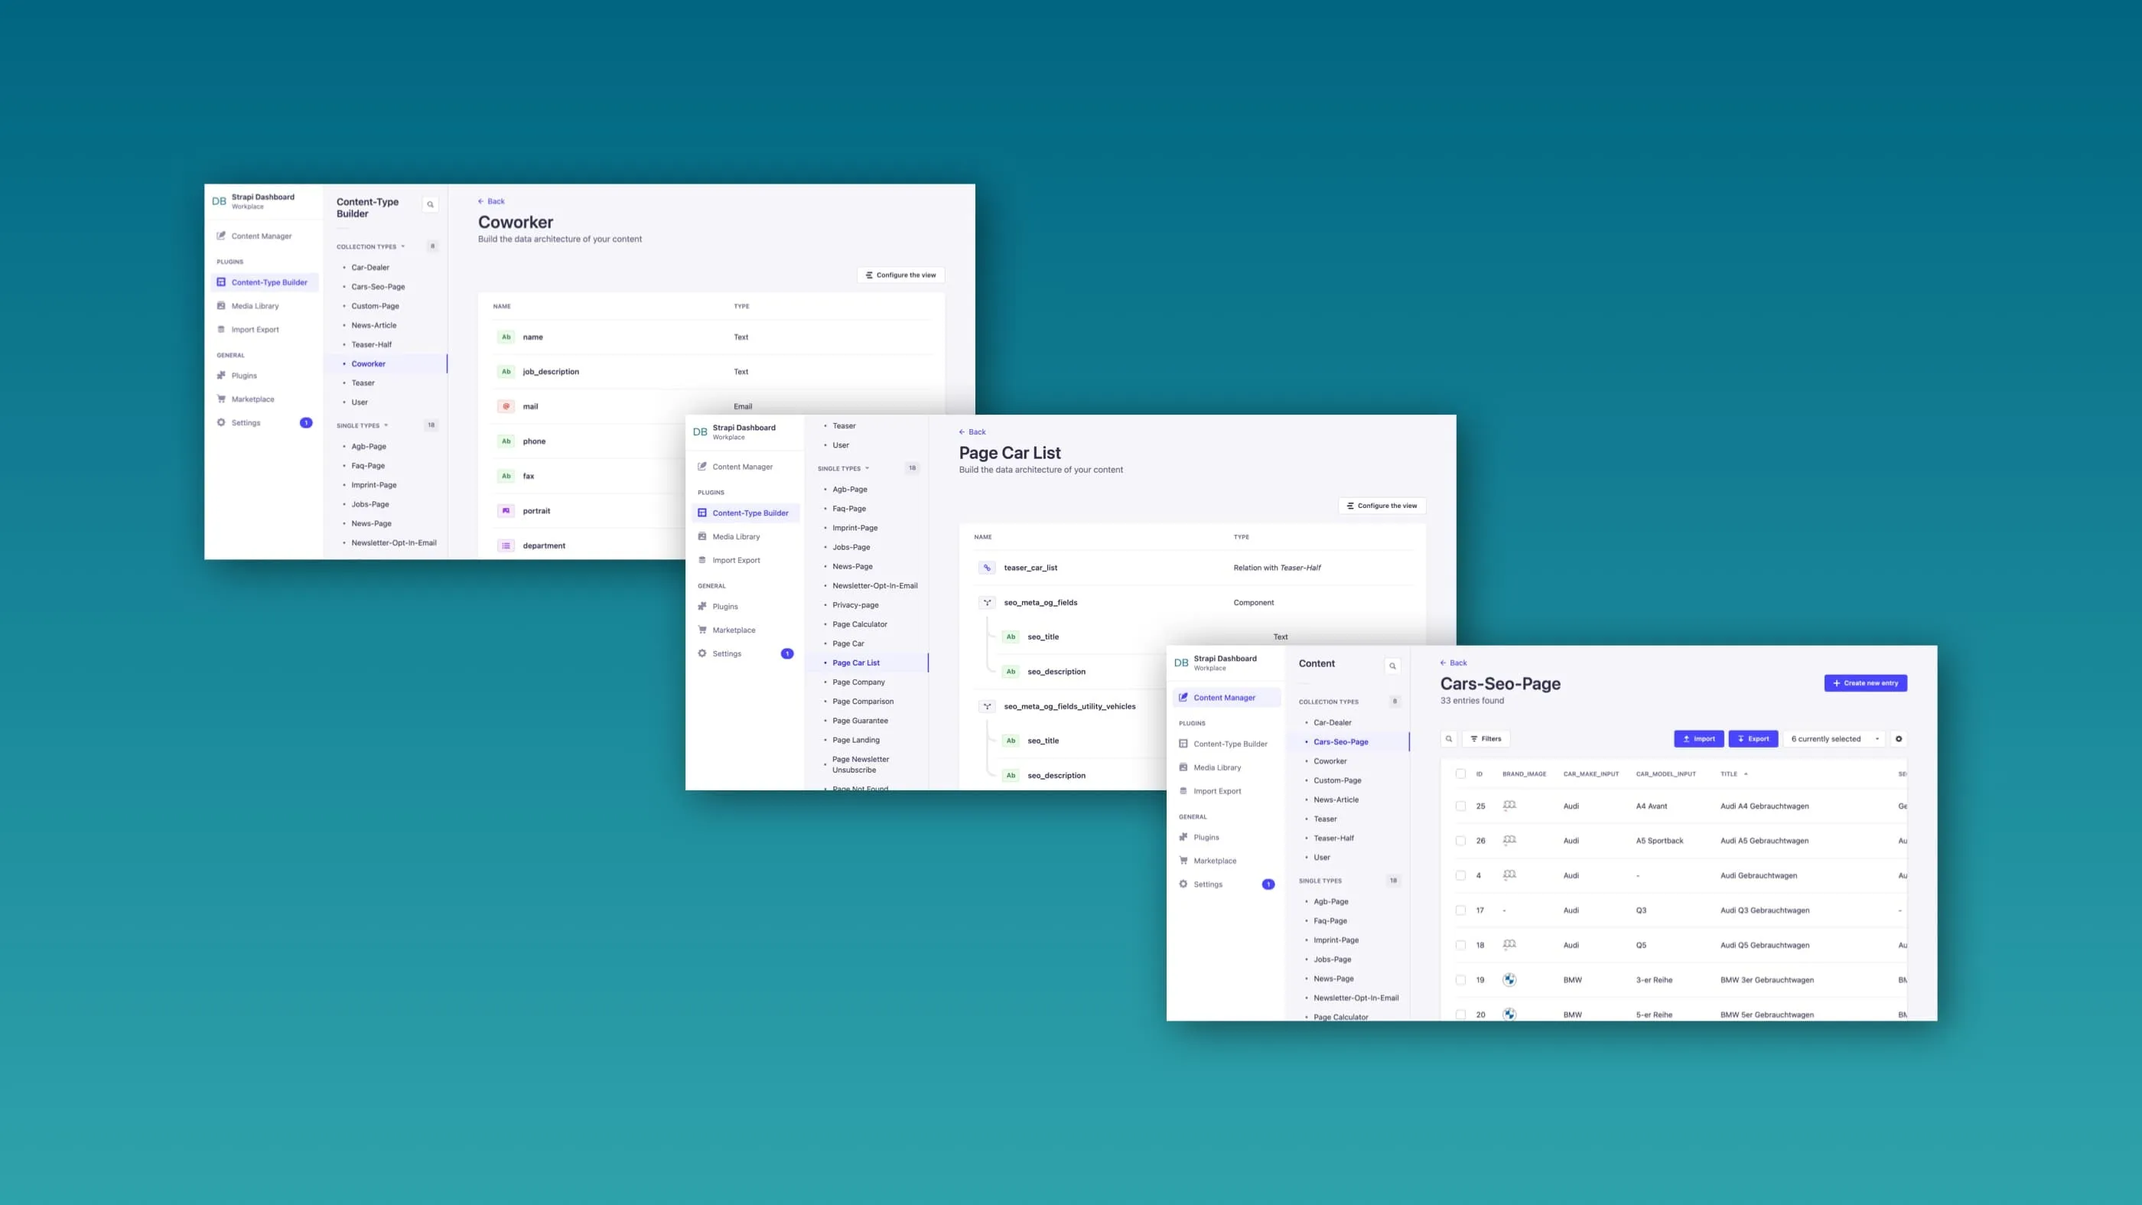Click Settings gear in Page Car List window
The width and height of the screenshot is (2142, 1205).
702,653
